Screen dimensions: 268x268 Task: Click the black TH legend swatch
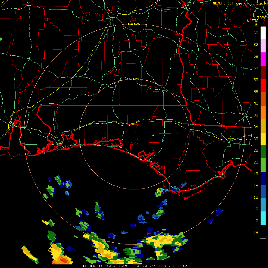click(x=263, y=232)
